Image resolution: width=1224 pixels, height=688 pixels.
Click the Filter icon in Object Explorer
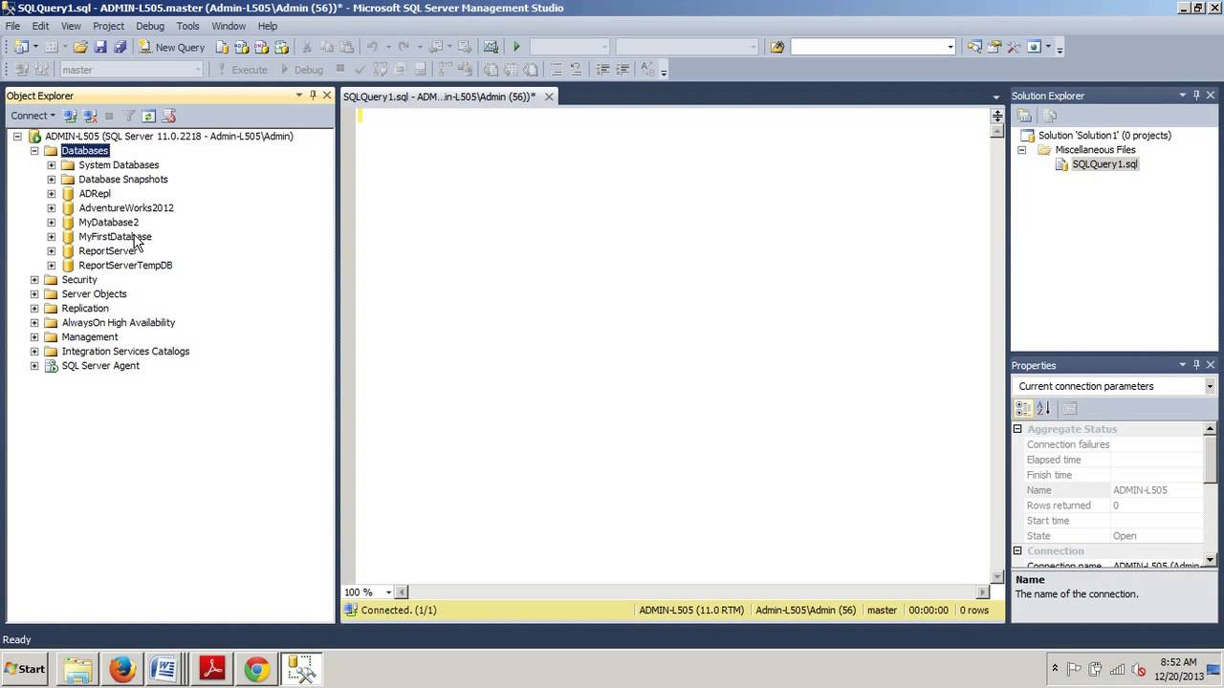click(x=129, y=116)
